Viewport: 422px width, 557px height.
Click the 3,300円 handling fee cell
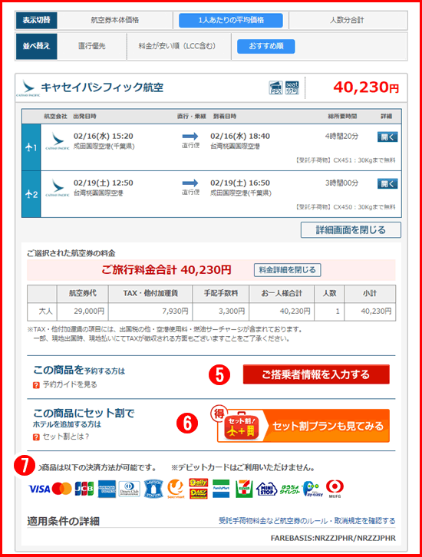[221, 311]
